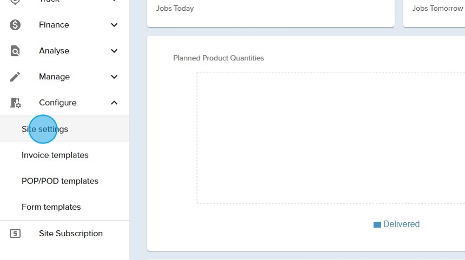Expand the Analyse section arrow
Screen dimensions: 465x260
(x=114, y=51)
